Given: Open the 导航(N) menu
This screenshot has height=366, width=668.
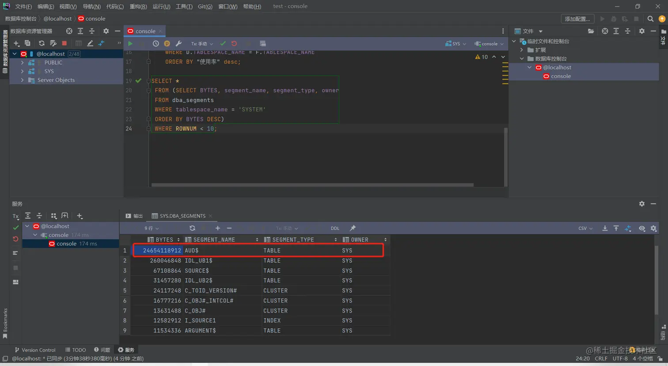Looking at the screenshot, I should tap(91, 6).
